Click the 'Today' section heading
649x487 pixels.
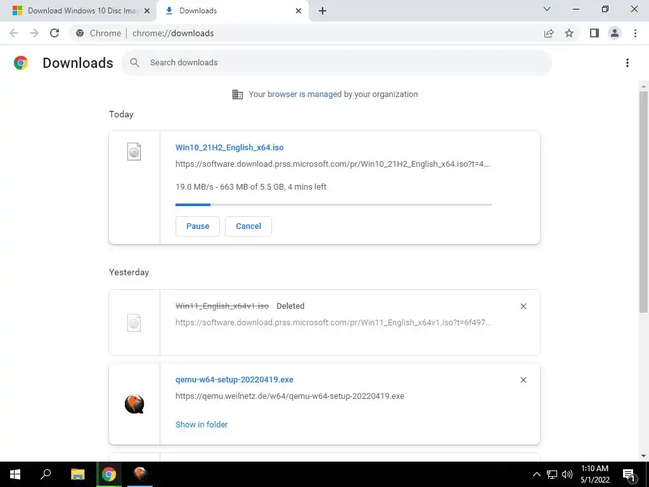click(121, 114)
